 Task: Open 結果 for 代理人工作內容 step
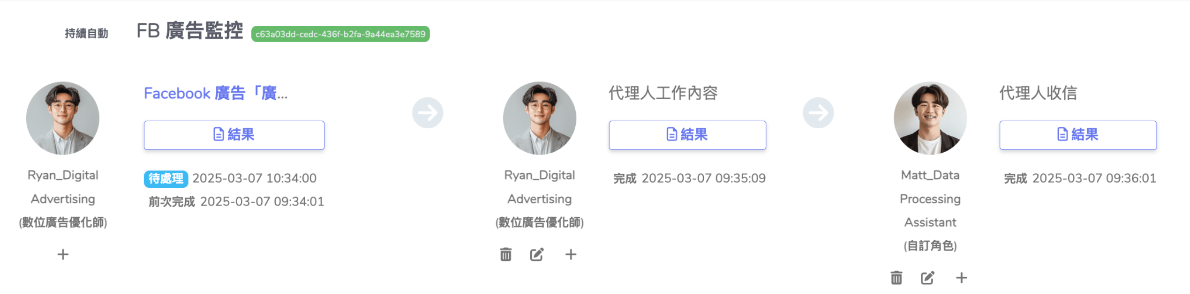pyautogui.click(x=687, y=135)
